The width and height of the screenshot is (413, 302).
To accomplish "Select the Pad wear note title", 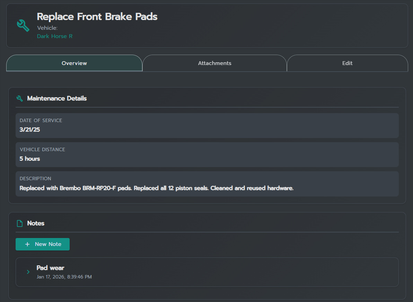I will point(51,268).
